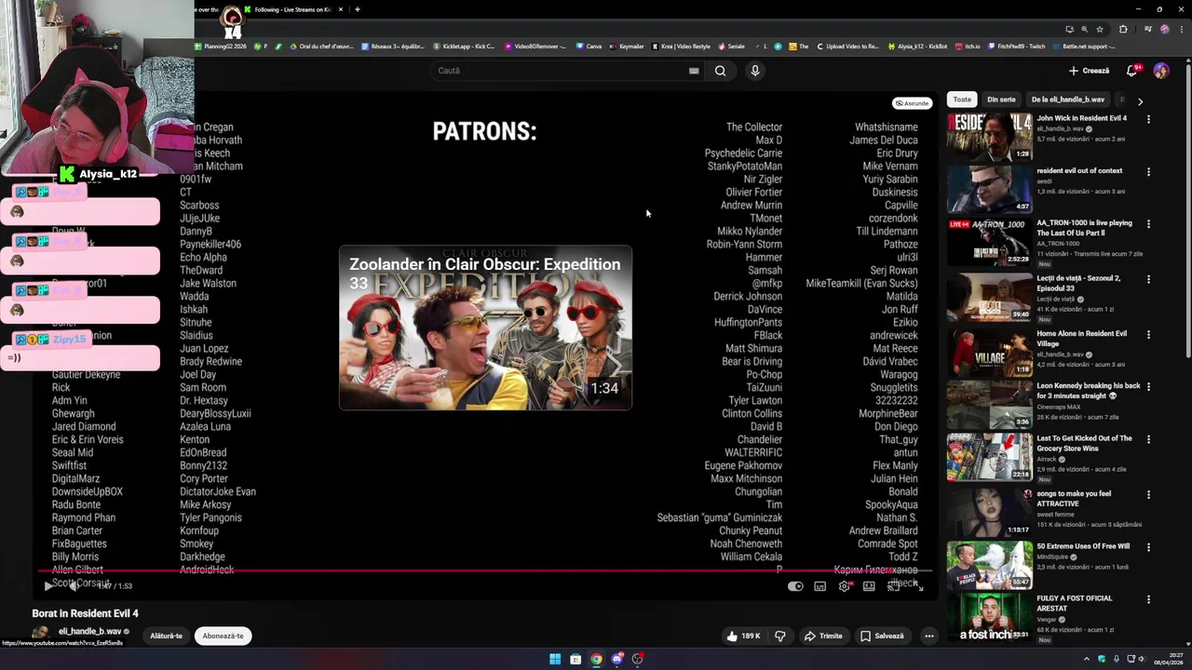Image resolution: width=1192 pixels, height=670 pixels.
Task: Open Windows Start menu on taskbar
Action: (555, 659)
